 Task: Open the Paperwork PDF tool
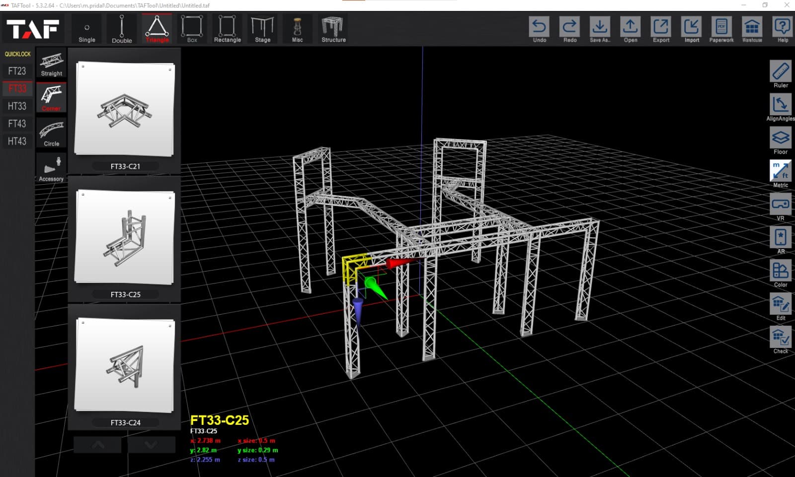coord(721,29)
